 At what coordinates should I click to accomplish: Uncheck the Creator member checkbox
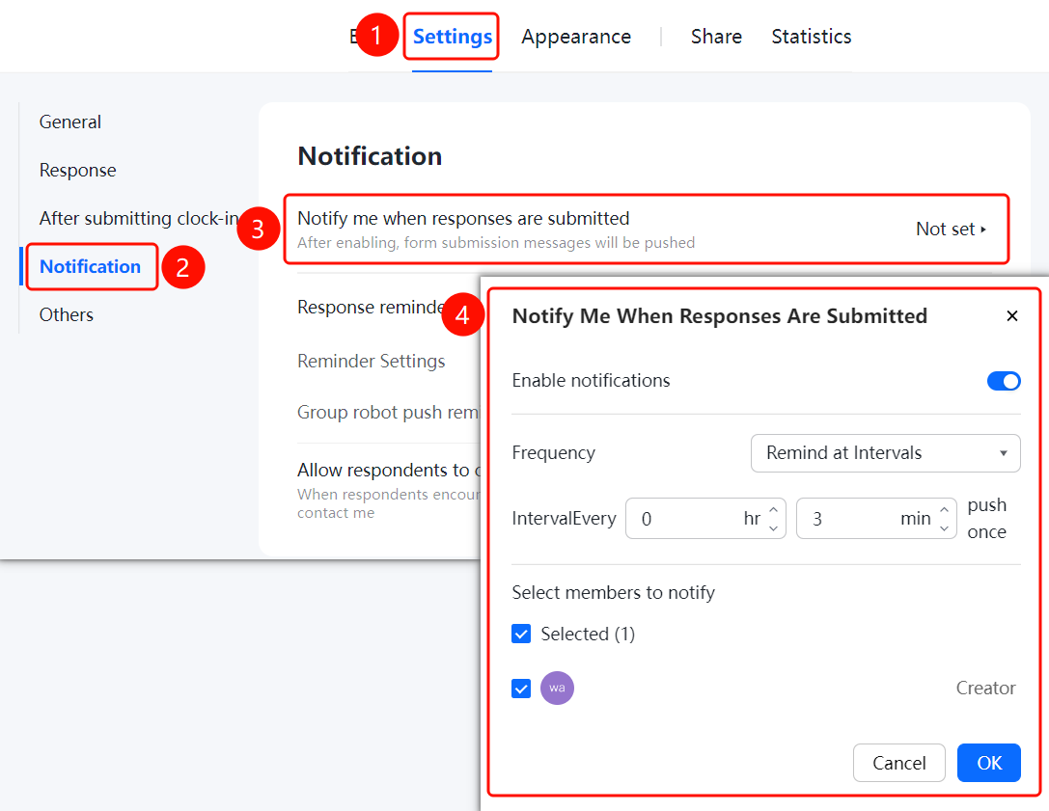(521, 688)
